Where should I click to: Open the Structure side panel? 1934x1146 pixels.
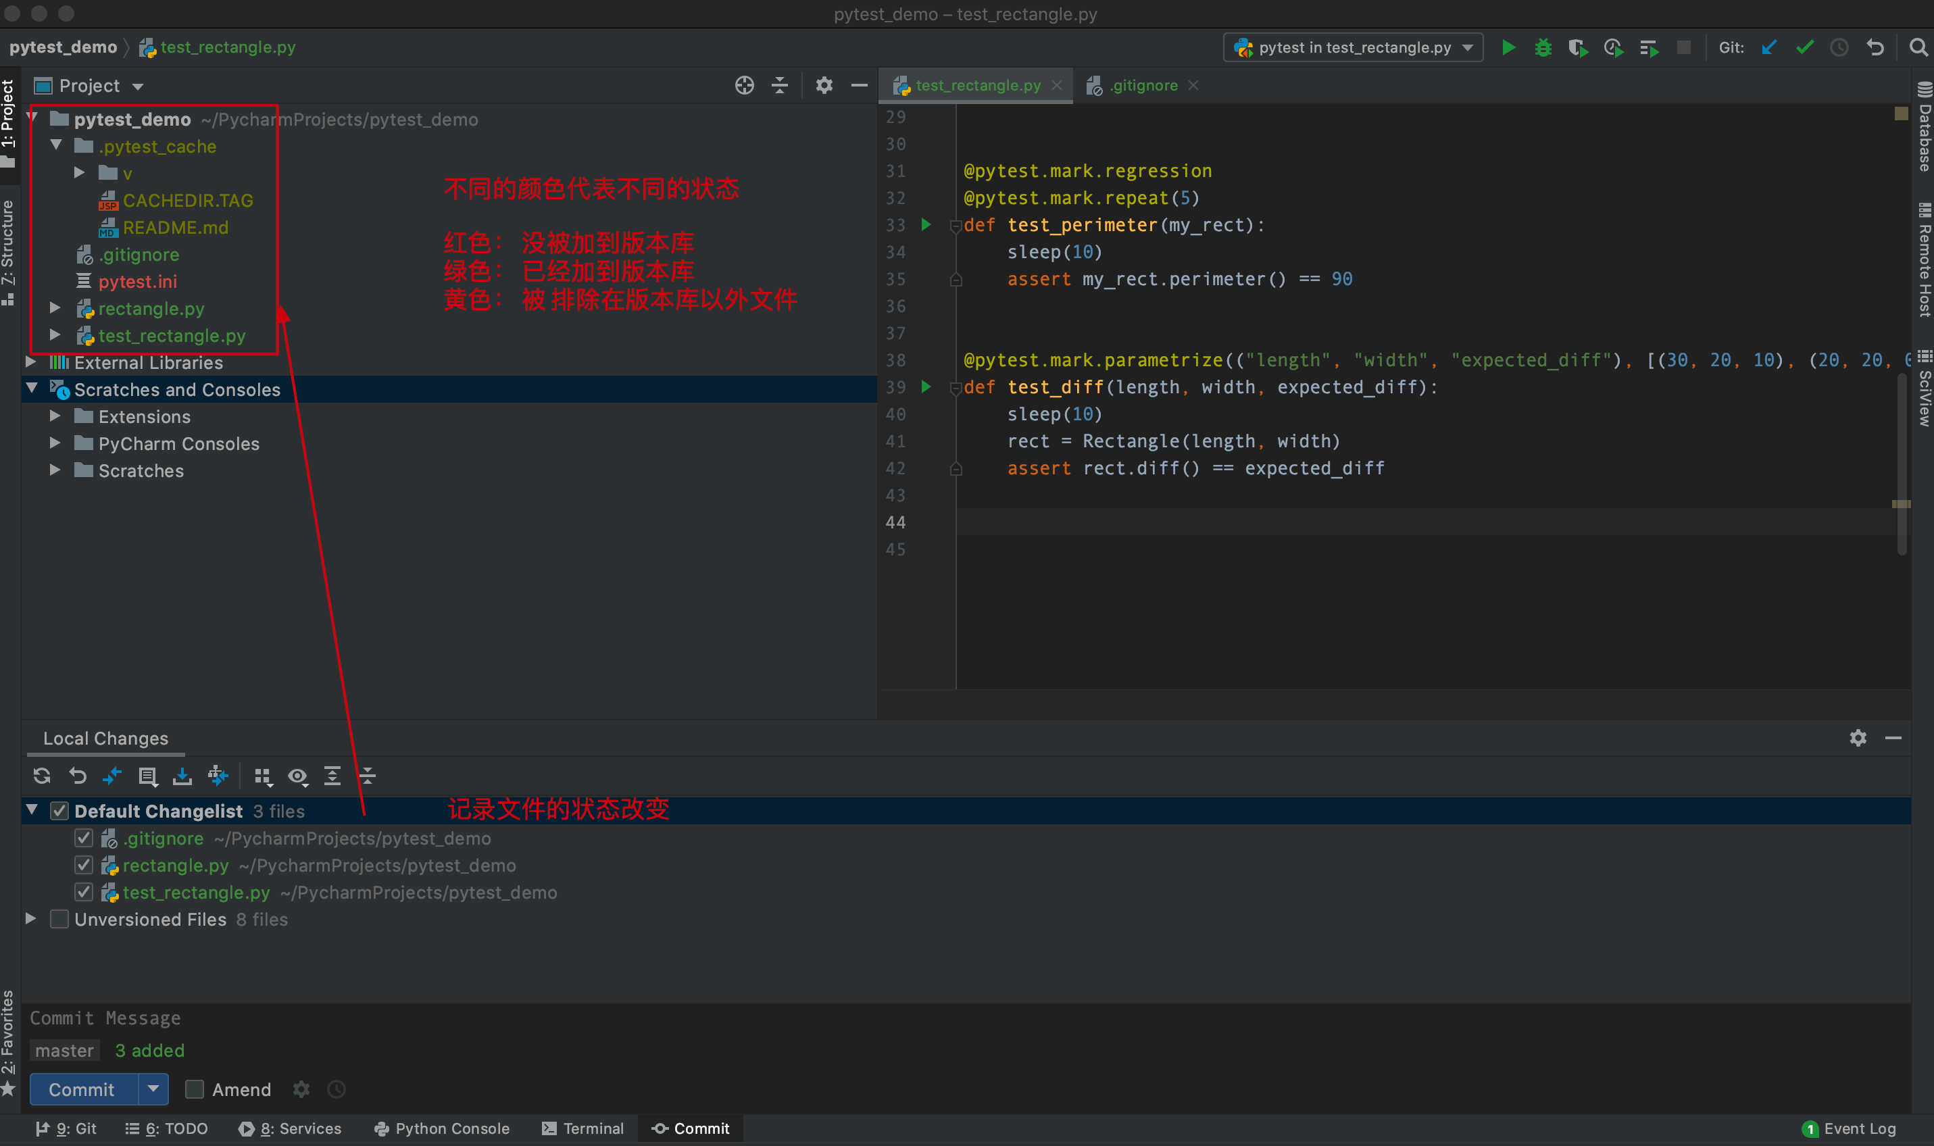coord(9,253)
